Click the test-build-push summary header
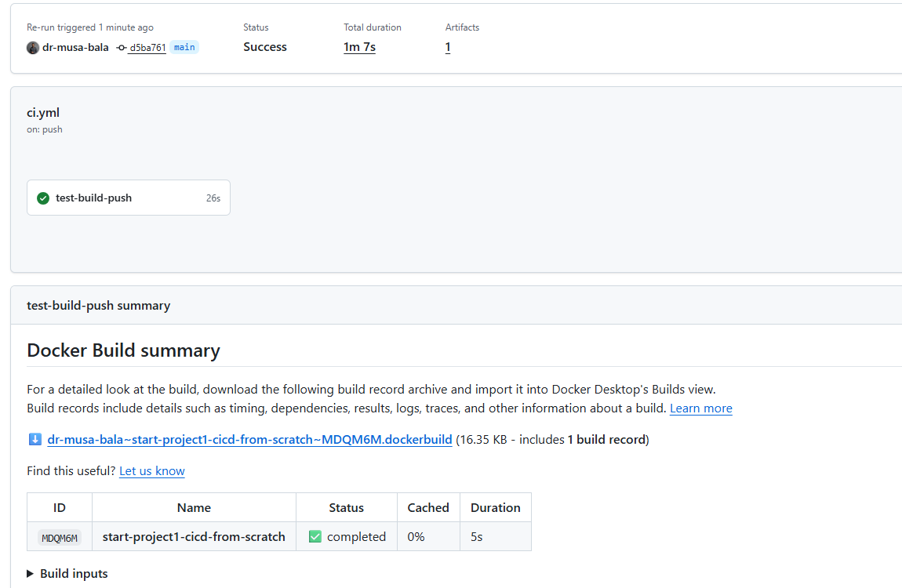Viewport: 902px width, 588px height. pyautogui.click(x=98, y=305)
